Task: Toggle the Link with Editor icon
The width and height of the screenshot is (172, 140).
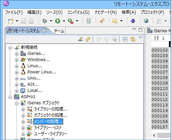Action: click(x=133, y=39)
